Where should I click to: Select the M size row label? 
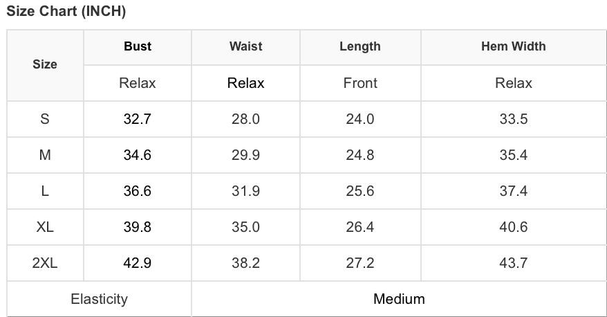click(45, 155)
